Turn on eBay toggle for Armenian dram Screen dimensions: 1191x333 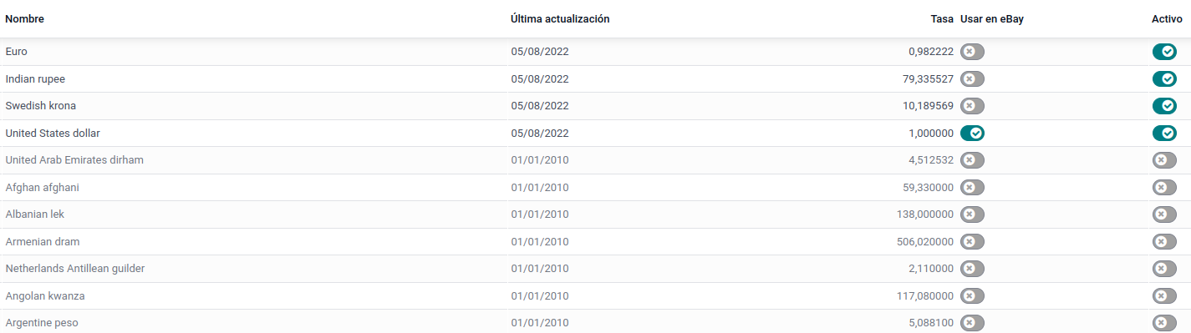[972, 242]
